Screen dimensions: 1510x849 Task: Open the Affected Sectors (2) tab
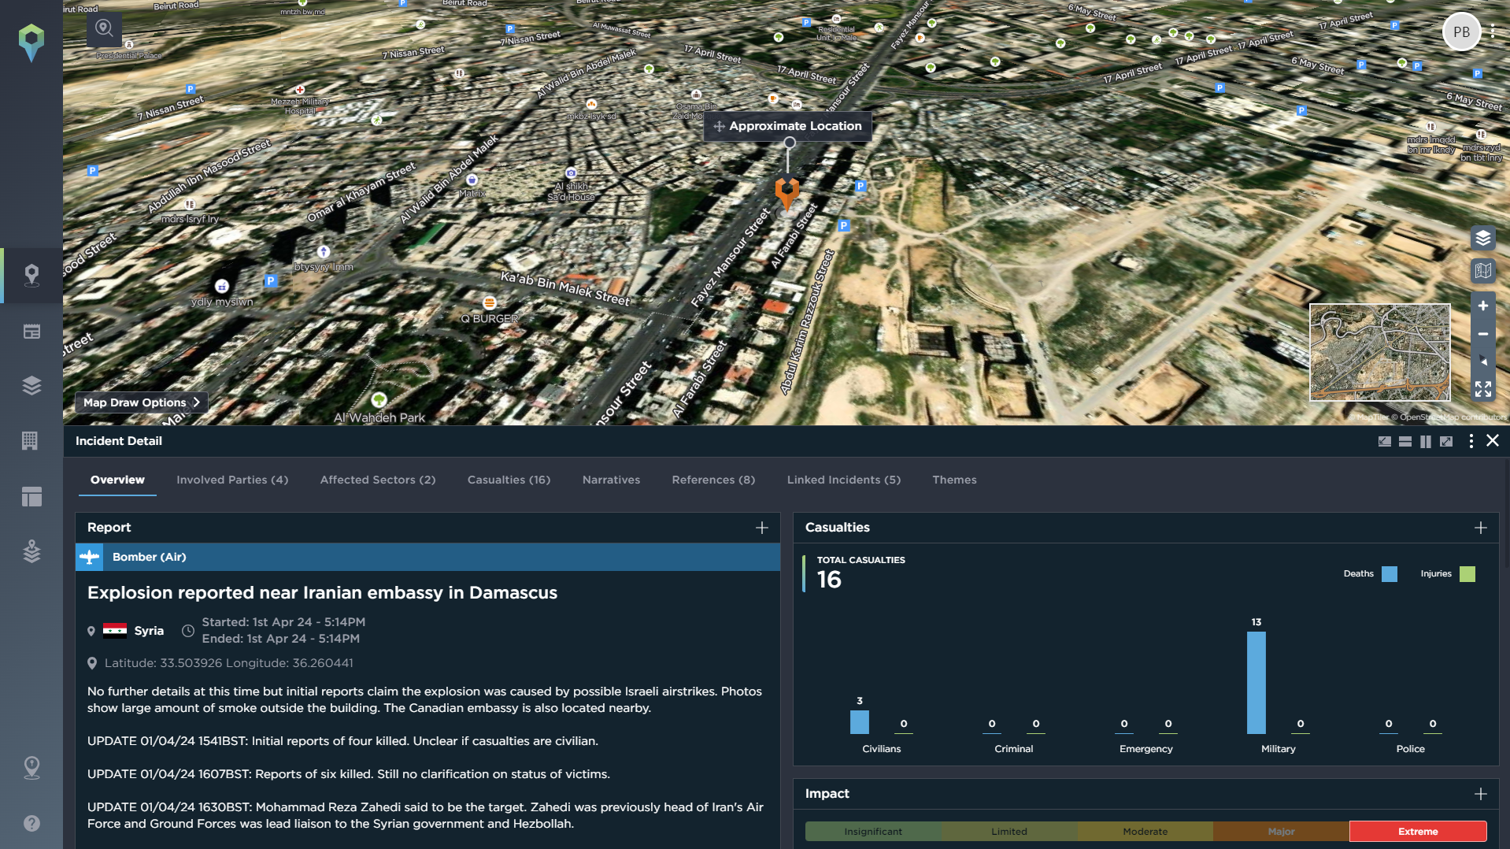click(x=378, y=480)
